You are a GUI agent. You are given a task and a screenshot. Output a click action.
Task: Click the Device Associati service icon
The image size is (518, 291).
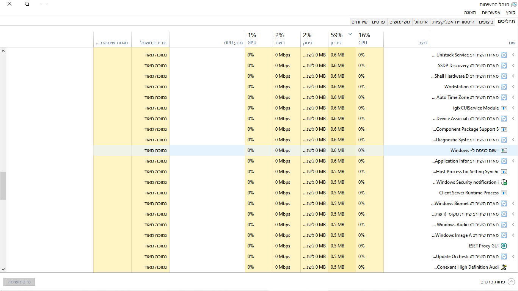coord(504,119)
